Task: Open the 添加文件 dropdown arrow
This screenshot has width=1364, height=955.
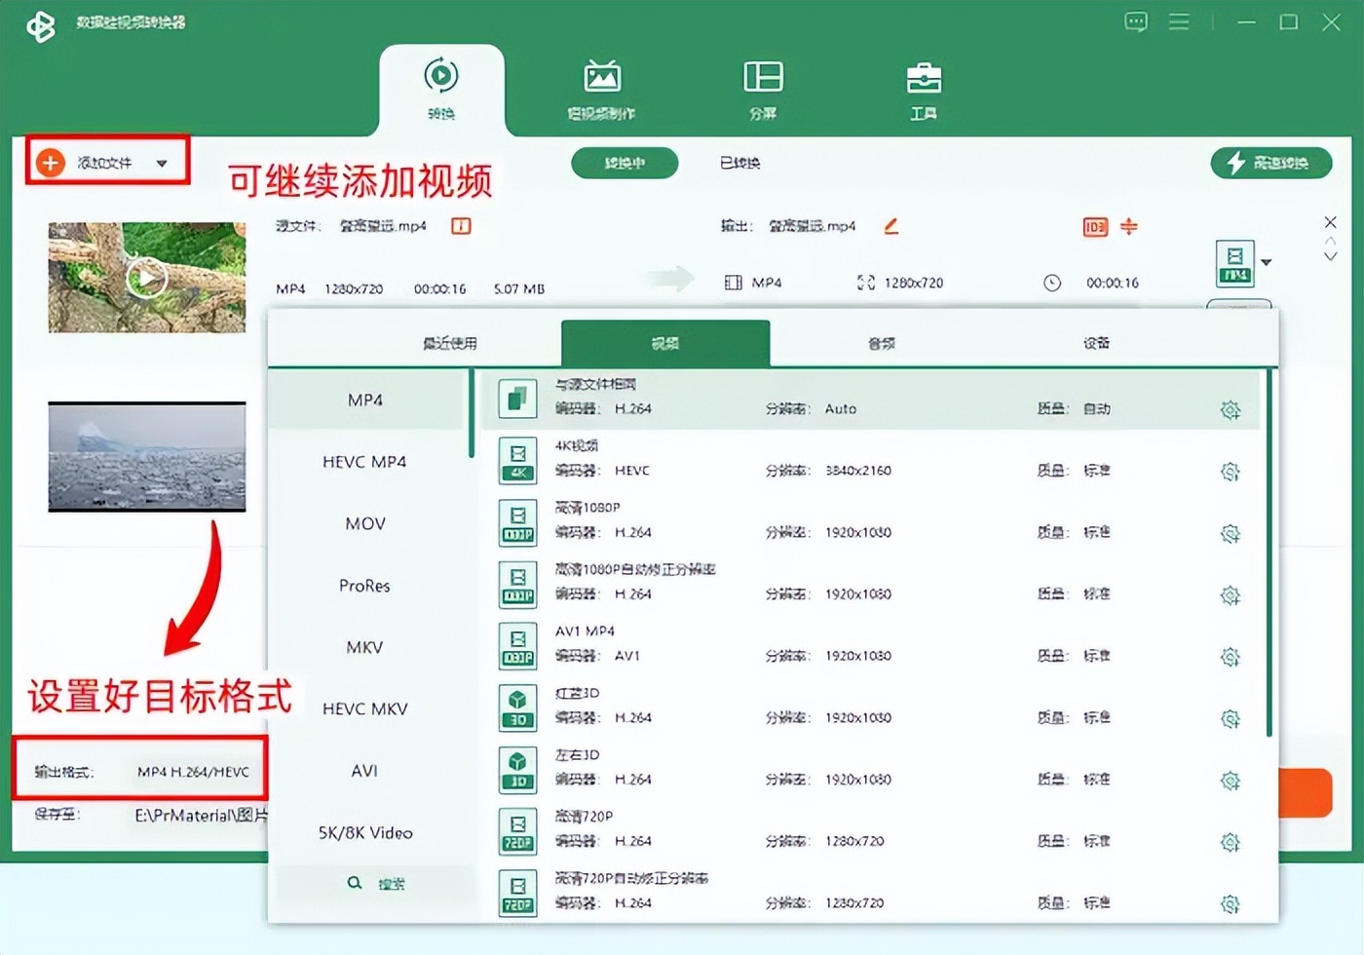Action: click(164, 163)
